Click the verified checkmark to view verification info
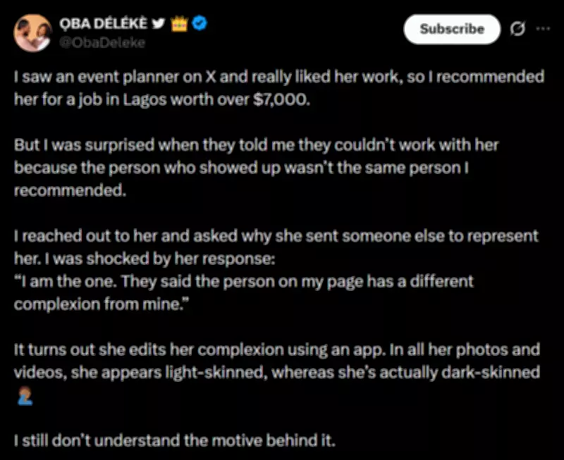The width and height of the screenshot is (564, 460). point(200,22)
